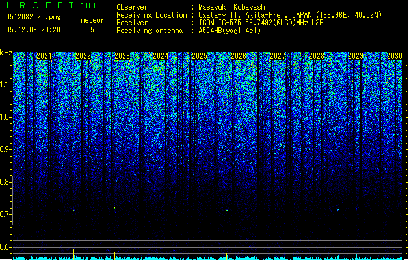The width and height of the screenshot is (409, 260).
Task: Click the meteor count label
Action: [x=92, y=20]
